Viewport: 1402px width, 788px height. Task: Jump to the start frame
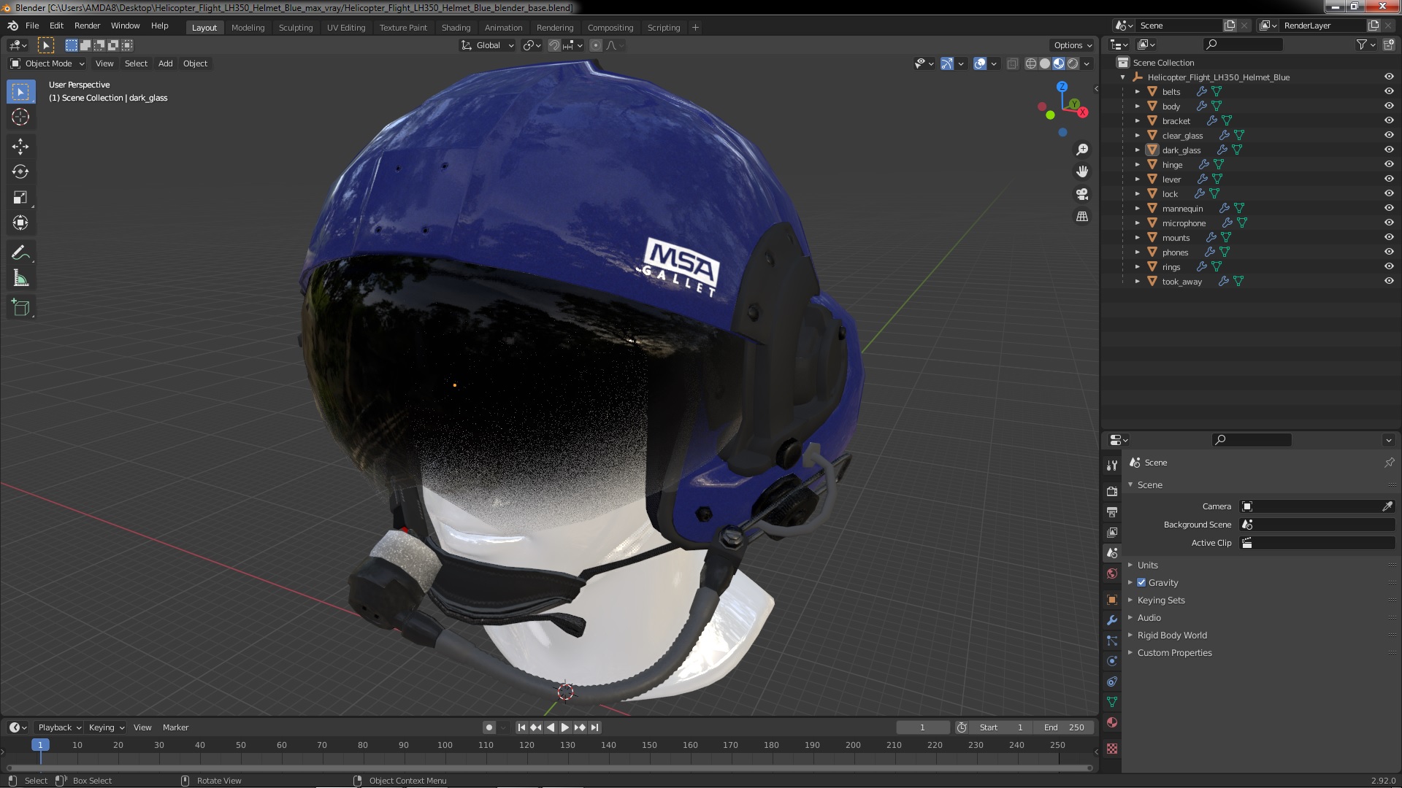521,727
